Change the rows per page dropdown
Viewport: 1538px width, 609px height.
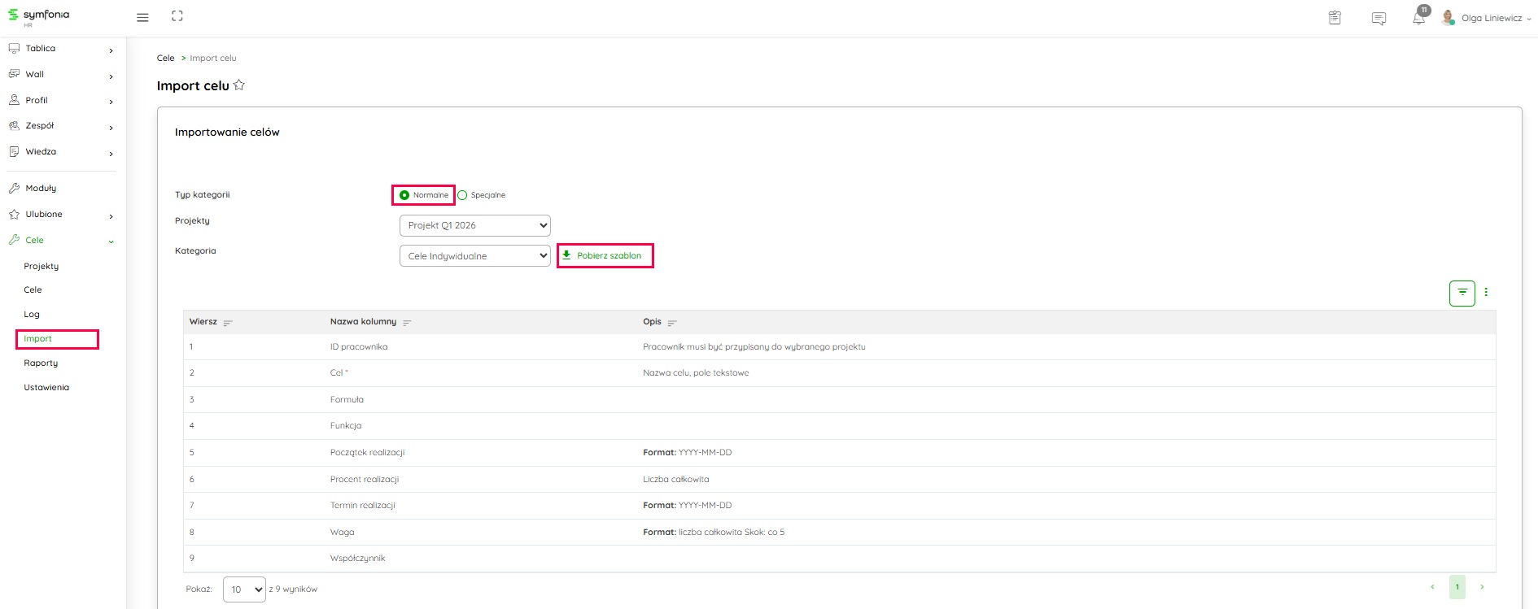pos(244,589)
